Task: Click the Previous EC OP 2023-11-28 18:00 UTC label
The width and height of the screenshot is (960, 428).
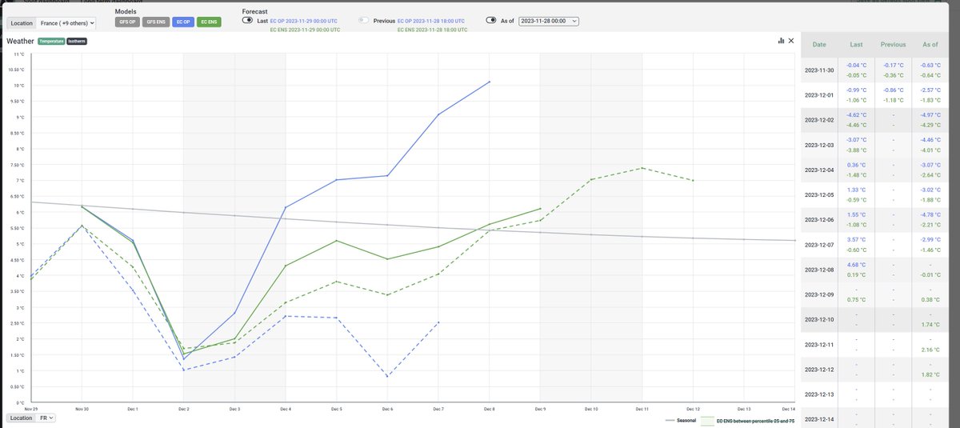Action: point(433,21)
